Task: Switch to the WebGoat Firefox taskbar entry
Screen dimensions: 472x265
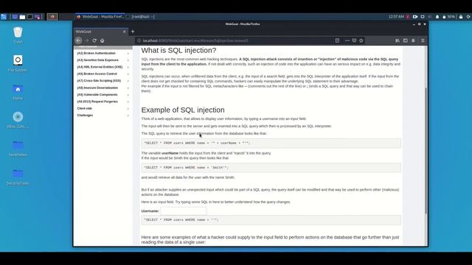Action: coord(100,17)
